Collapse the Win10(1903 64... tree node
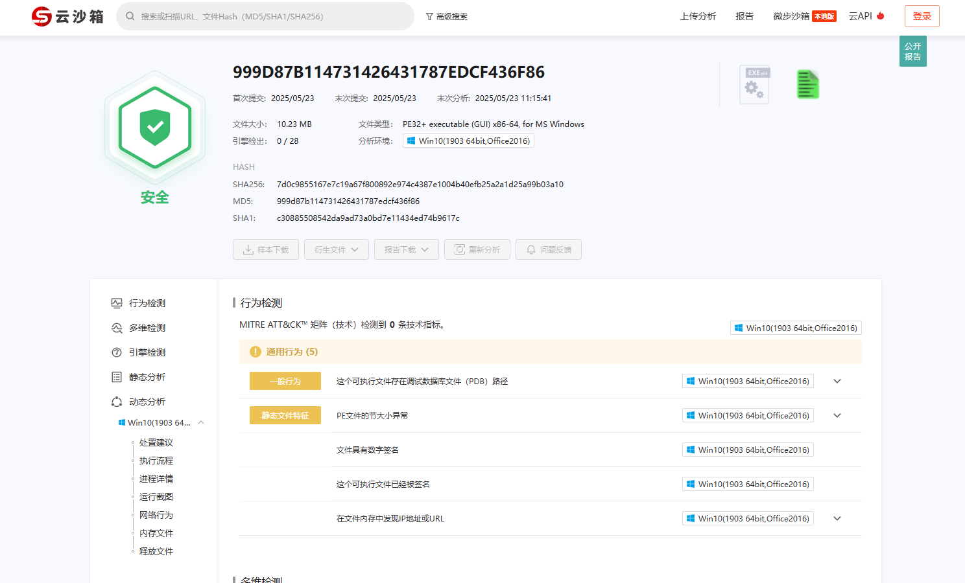The width and height of the screenshot is (965, 583). click(x=201, y=422)
